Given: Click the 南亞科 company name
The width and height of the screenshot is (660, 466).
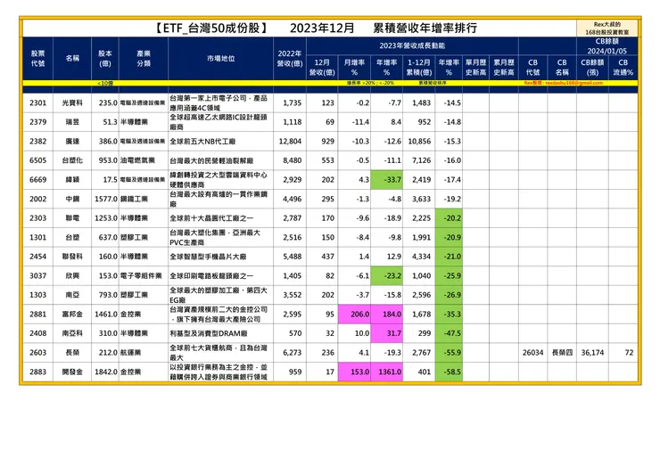Looking at the screenshot, I should click(72, 333).
